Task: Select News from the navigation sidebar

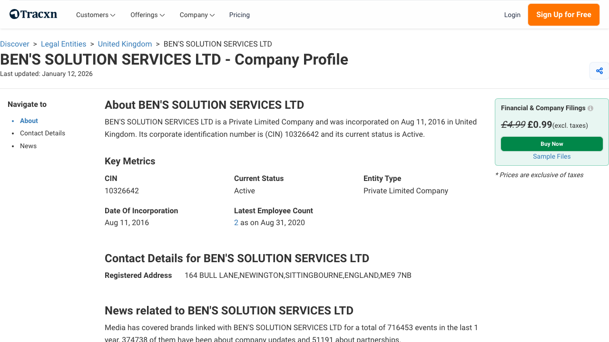Action: coord(28,146)
